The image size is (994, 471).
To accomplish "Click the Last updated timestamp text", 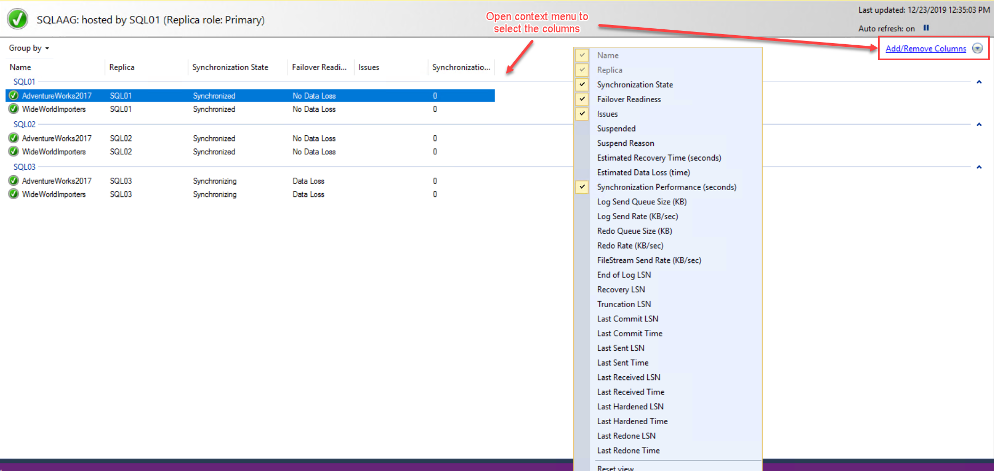I will [924, 10].
